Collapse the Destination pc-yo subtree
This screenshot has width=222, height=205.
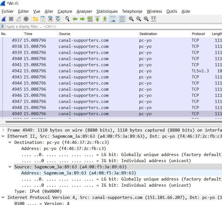[x=10, y=142]
